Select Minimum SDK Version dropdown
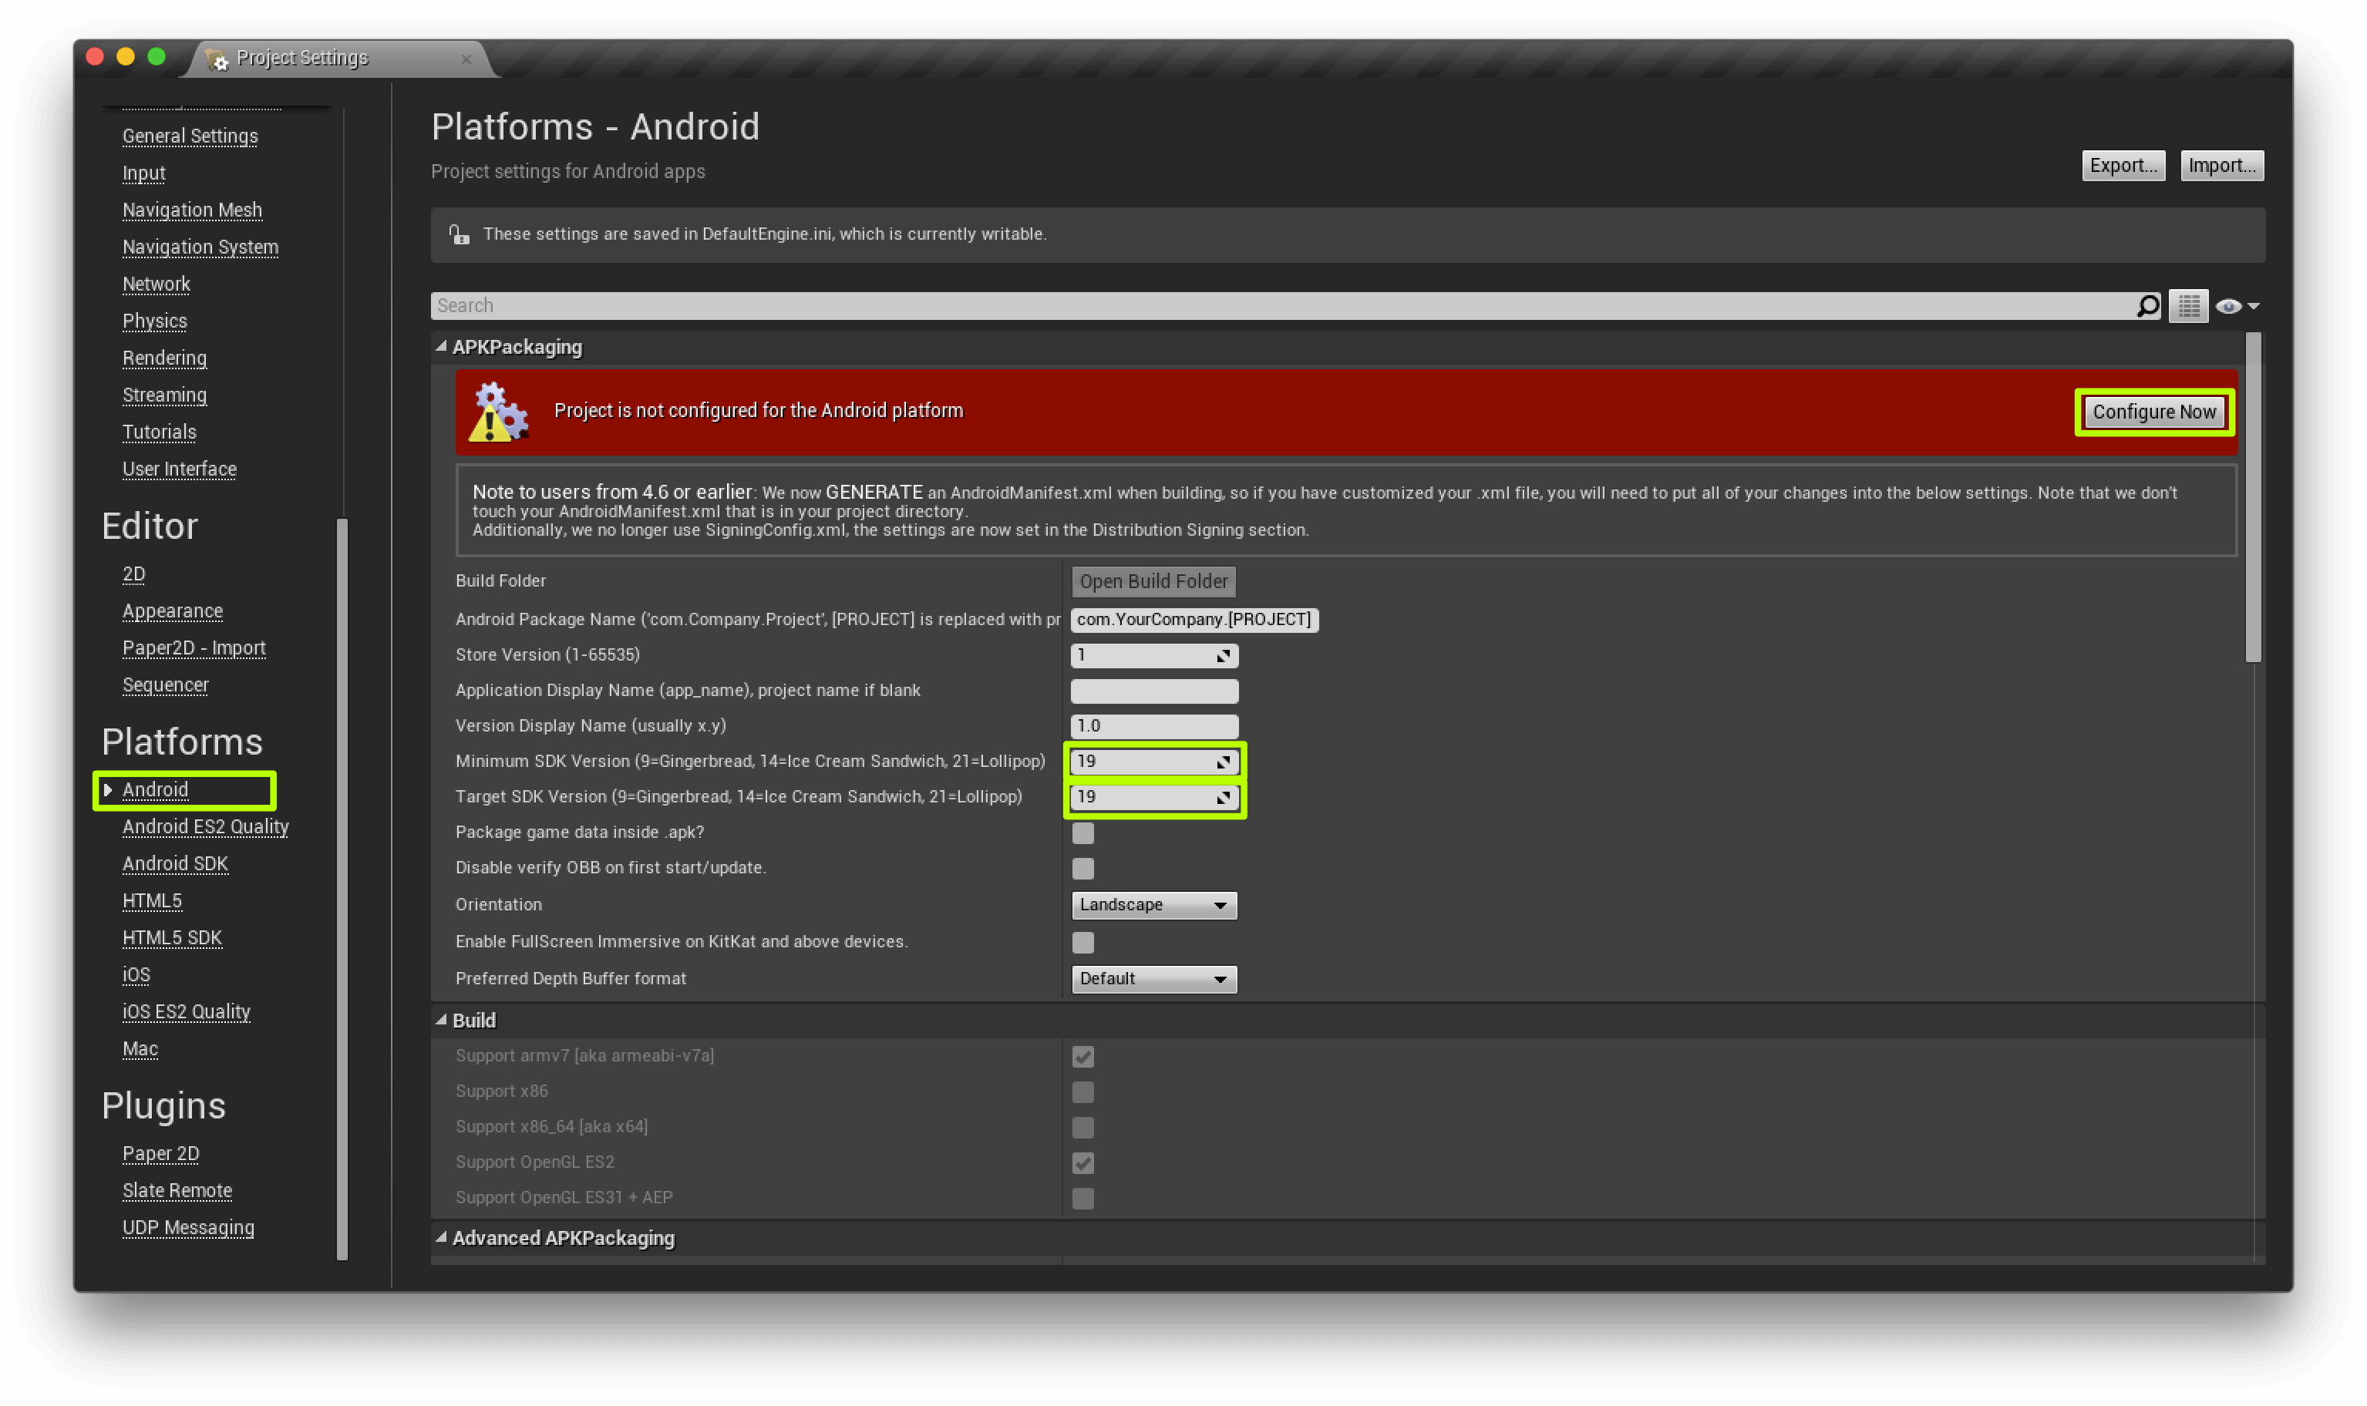Image resolution: width=2367 pixels, height=1406 pixels. [x=1152, y=760]
